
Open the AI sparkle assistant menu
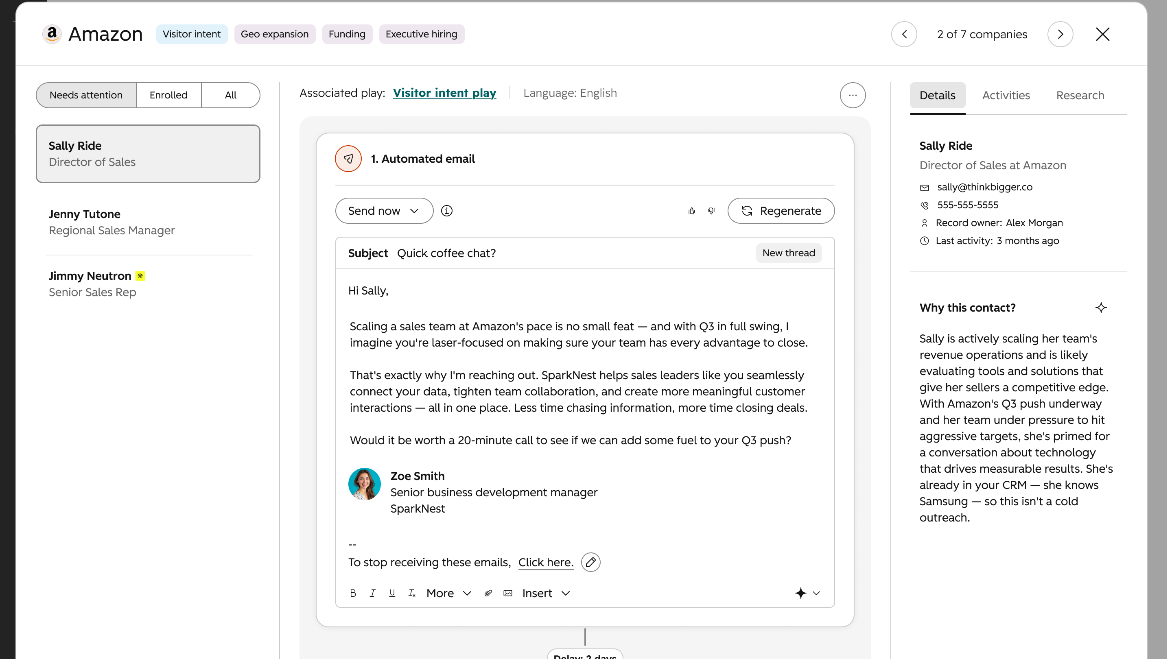click(807, 593)
